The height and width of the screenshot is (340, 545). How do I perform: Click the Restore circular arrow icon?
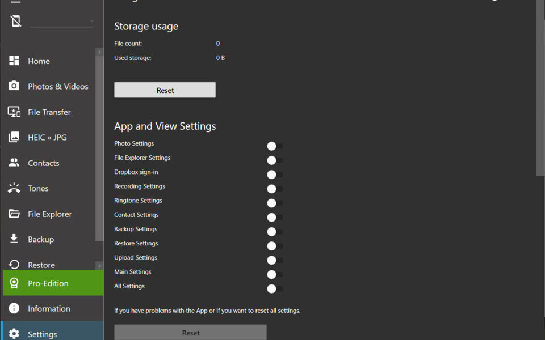pyautogui.click(x=14, y=265)
